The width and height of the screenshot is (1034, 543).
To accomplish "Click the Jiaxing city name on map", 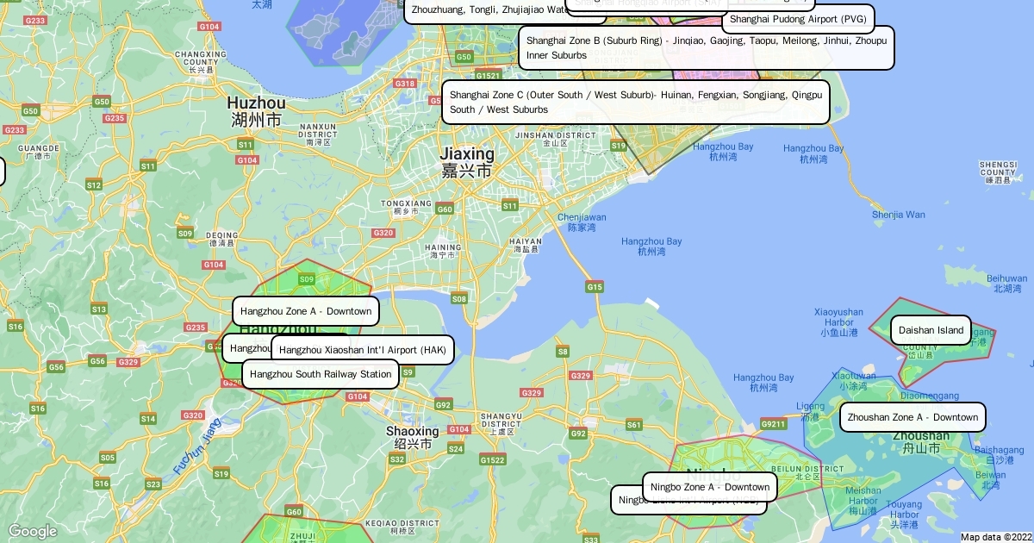I will coord(467,154).
